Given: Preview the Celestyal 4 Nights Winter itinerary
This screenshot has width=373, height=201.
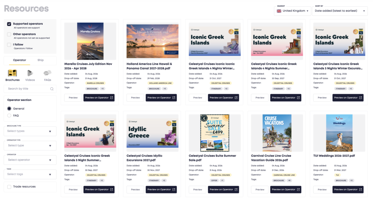Looking at the screenshot, I should (197, 98).
